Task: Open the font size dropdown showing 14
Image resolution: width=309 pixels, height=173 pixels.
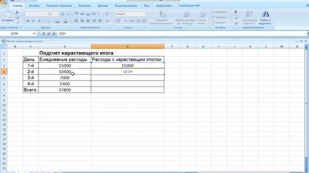Action: click(x=57, y=14)
